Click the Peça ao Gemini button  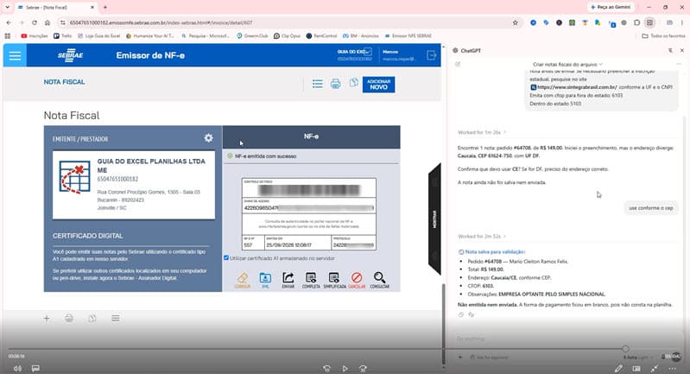[611, 8]
